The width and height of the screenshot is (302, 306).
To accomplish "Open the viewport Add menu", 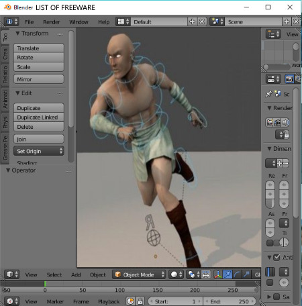I will coord(76,274).
